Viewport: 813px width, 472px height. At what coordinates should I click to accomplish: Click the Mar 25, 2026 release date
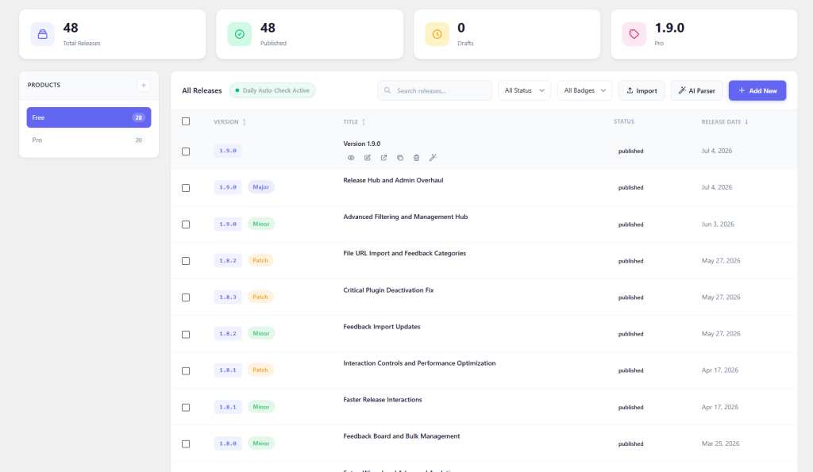[720, 443]
